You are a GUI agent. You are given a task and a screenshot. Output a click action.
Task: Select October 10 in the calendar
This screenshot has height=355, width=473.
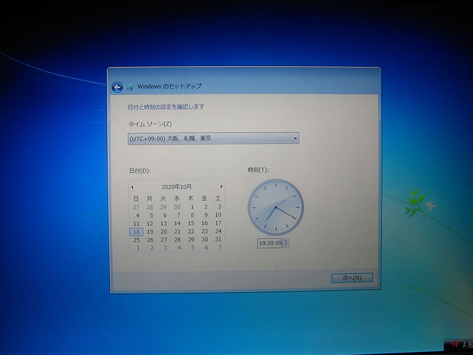point(218,215)
